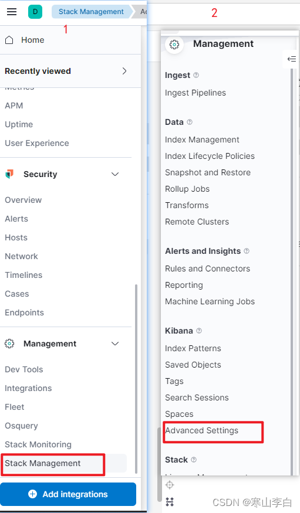Expand the Recently viewed section
The width and height of the screenshot is (300, 513).
click(124, 71)
